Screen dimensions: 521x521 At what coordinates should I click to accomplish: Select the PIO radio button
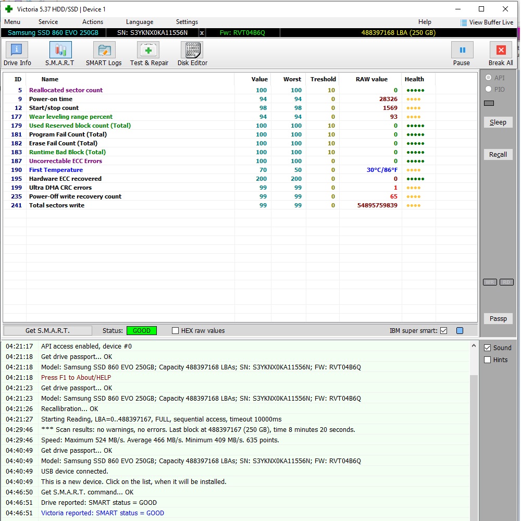[x=489, y=89]
